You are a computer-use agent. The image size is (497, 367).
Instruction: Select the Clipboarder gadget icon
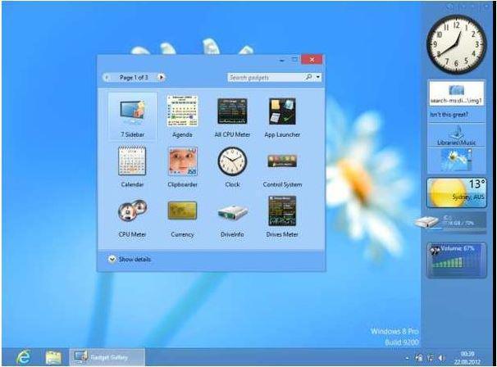pyautogui.click(x=183, y=161)
